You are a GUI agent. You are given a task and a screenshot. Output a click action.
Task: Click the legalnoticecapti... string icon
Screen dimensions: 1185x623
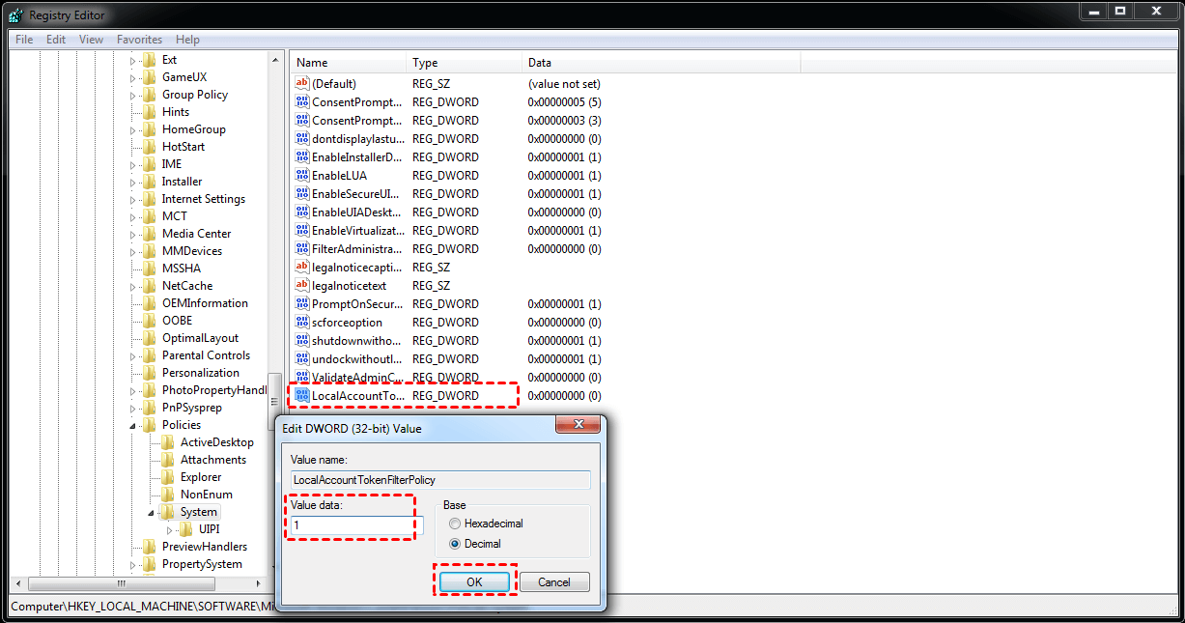pos(302,268)
